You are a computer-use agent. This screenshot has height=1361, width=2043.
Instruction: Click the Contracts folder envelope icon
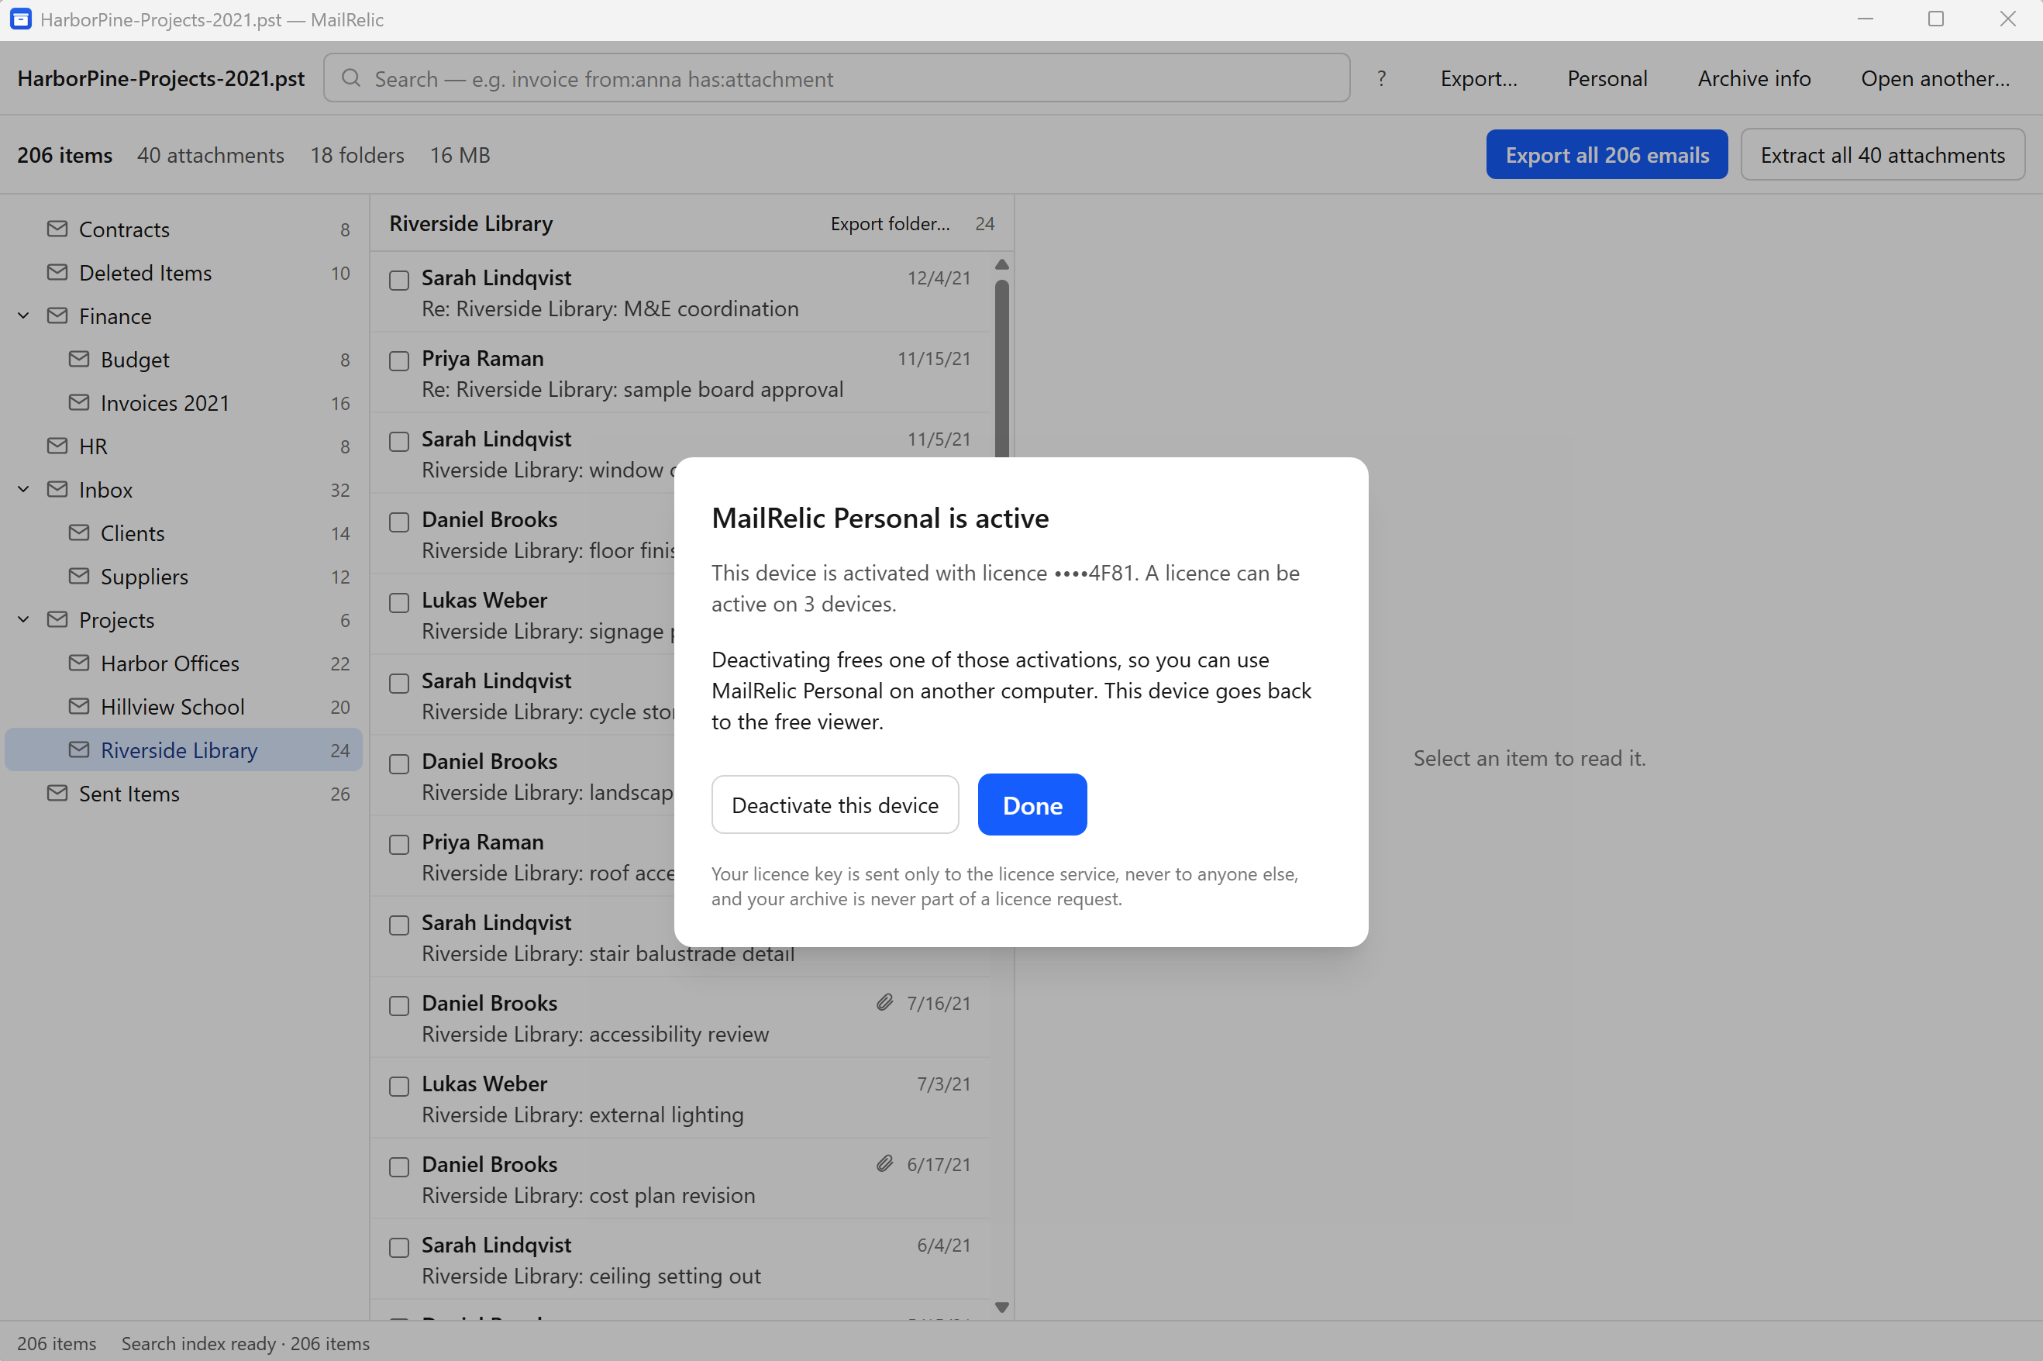[57, 229]
